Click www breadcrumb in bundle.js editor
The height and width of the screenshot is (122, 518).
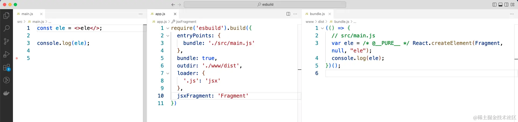[309, 21]
